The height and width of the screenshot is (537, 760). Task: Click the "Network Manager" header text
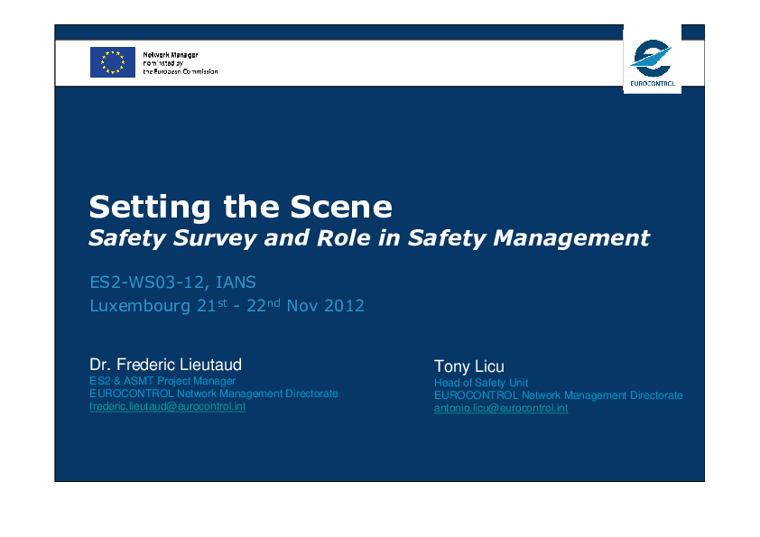(171, 55)
